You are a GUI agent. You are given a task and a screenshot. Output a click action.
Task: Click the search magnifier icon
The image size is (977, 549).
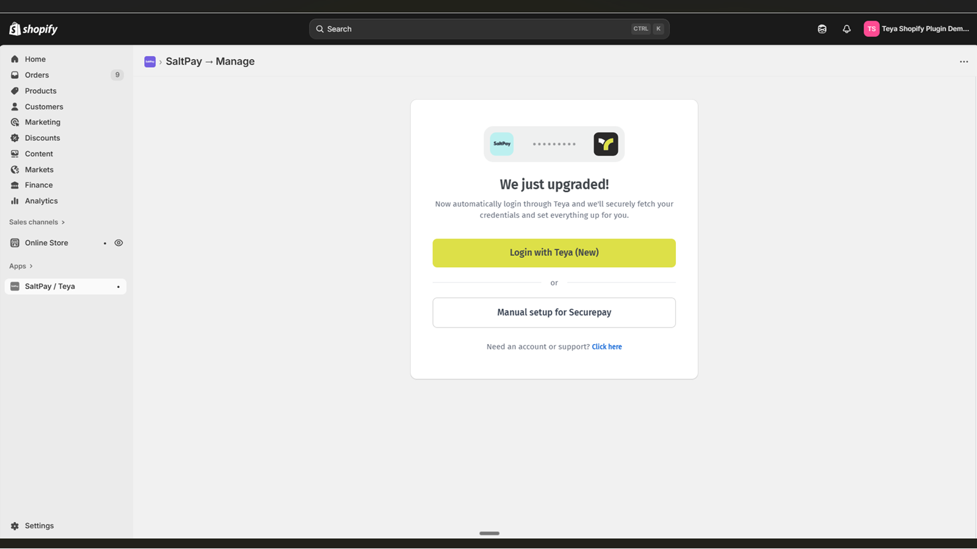pyautogui.click(x=319, y=29)
